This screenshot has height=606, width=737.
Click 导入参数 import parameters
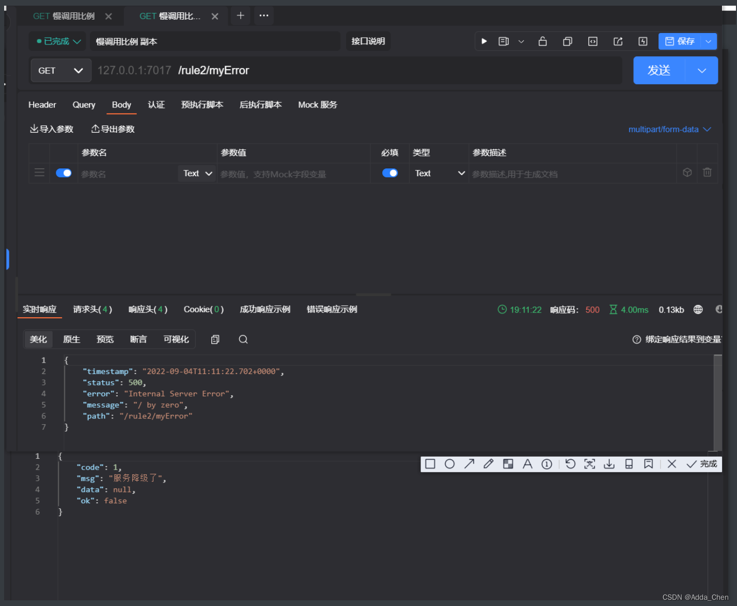52,129
